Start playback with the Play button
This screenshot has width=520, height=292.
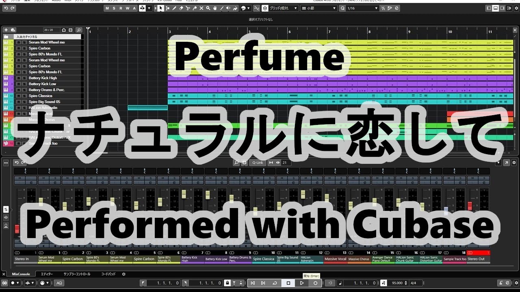pyautogui.click(x=302, y=283)
